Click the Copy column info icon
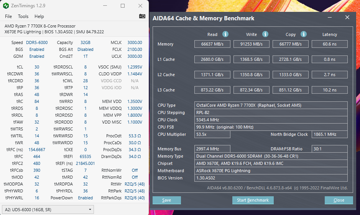This screenshot has height=215, width=360. [x=304, y=34]
